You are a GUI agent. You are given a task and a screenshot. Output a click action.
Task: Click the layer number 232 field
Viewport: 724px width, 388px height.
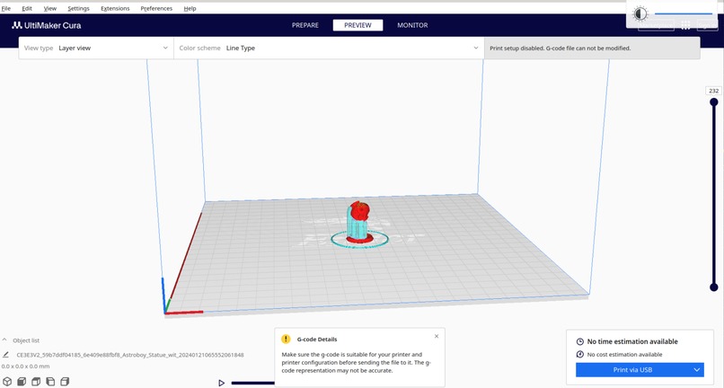[x=714, y=91]
